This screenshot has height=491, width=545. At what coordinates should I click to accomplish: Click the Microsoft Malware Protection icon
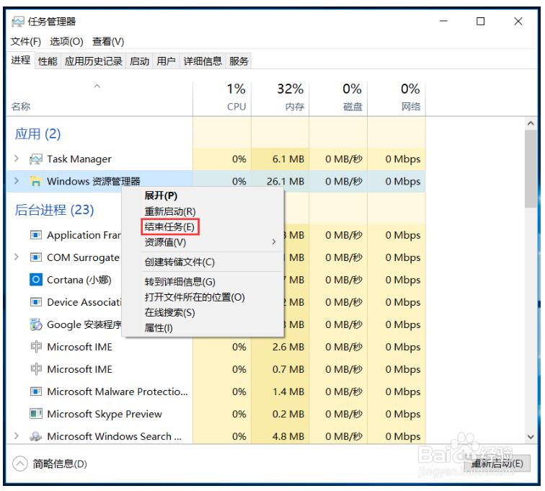[x=36, y=392]
